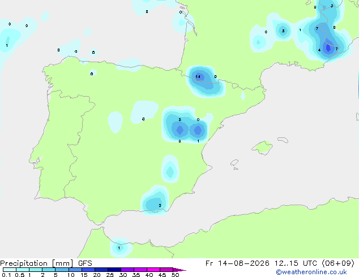359x277 pixels.
Task: Click the 12..15 UTC (06+09) time label
Action: click(x=314, y=263)
